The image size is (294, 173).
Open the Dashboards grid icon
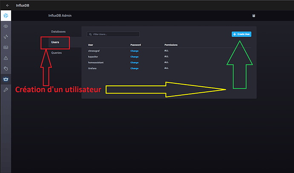(x=6, y=47)
